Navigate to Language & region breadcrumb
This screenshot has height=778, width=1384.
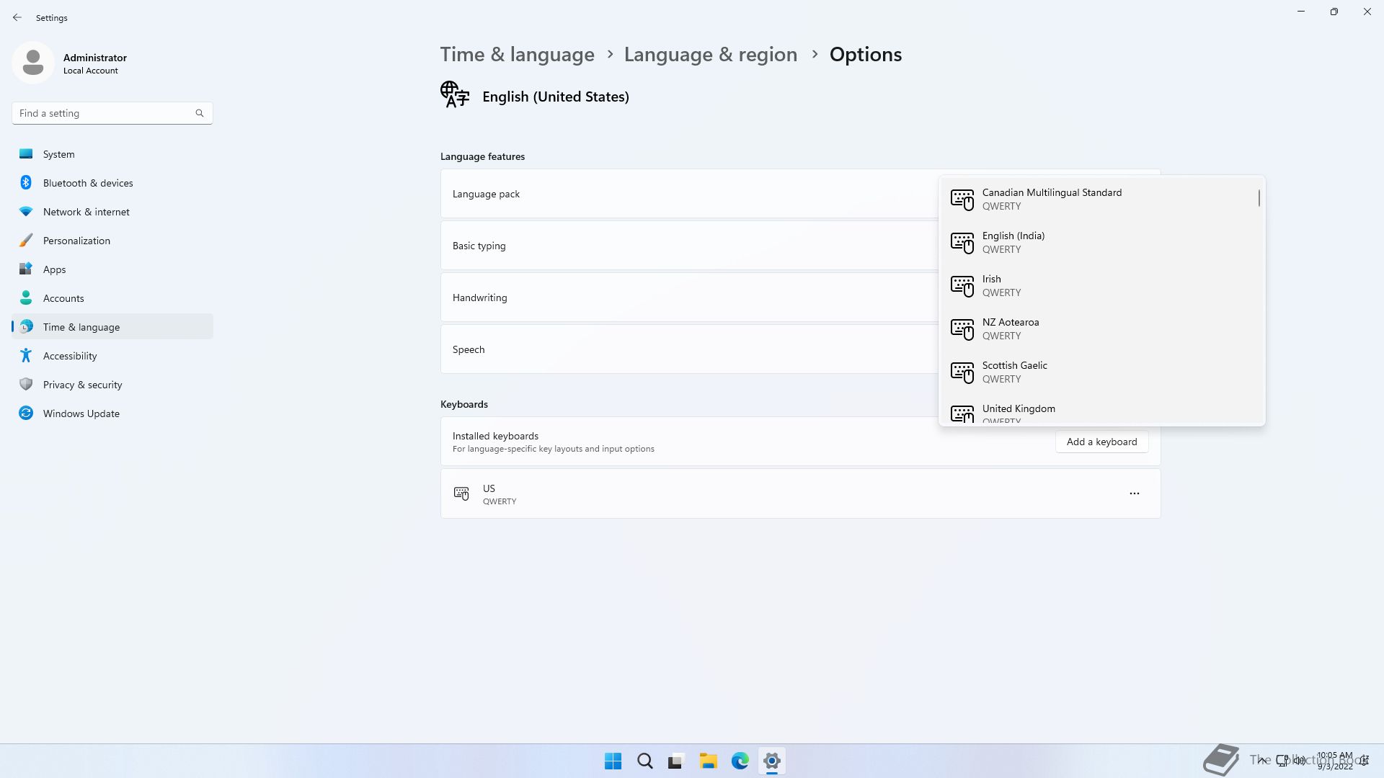(x=710, y=55)
